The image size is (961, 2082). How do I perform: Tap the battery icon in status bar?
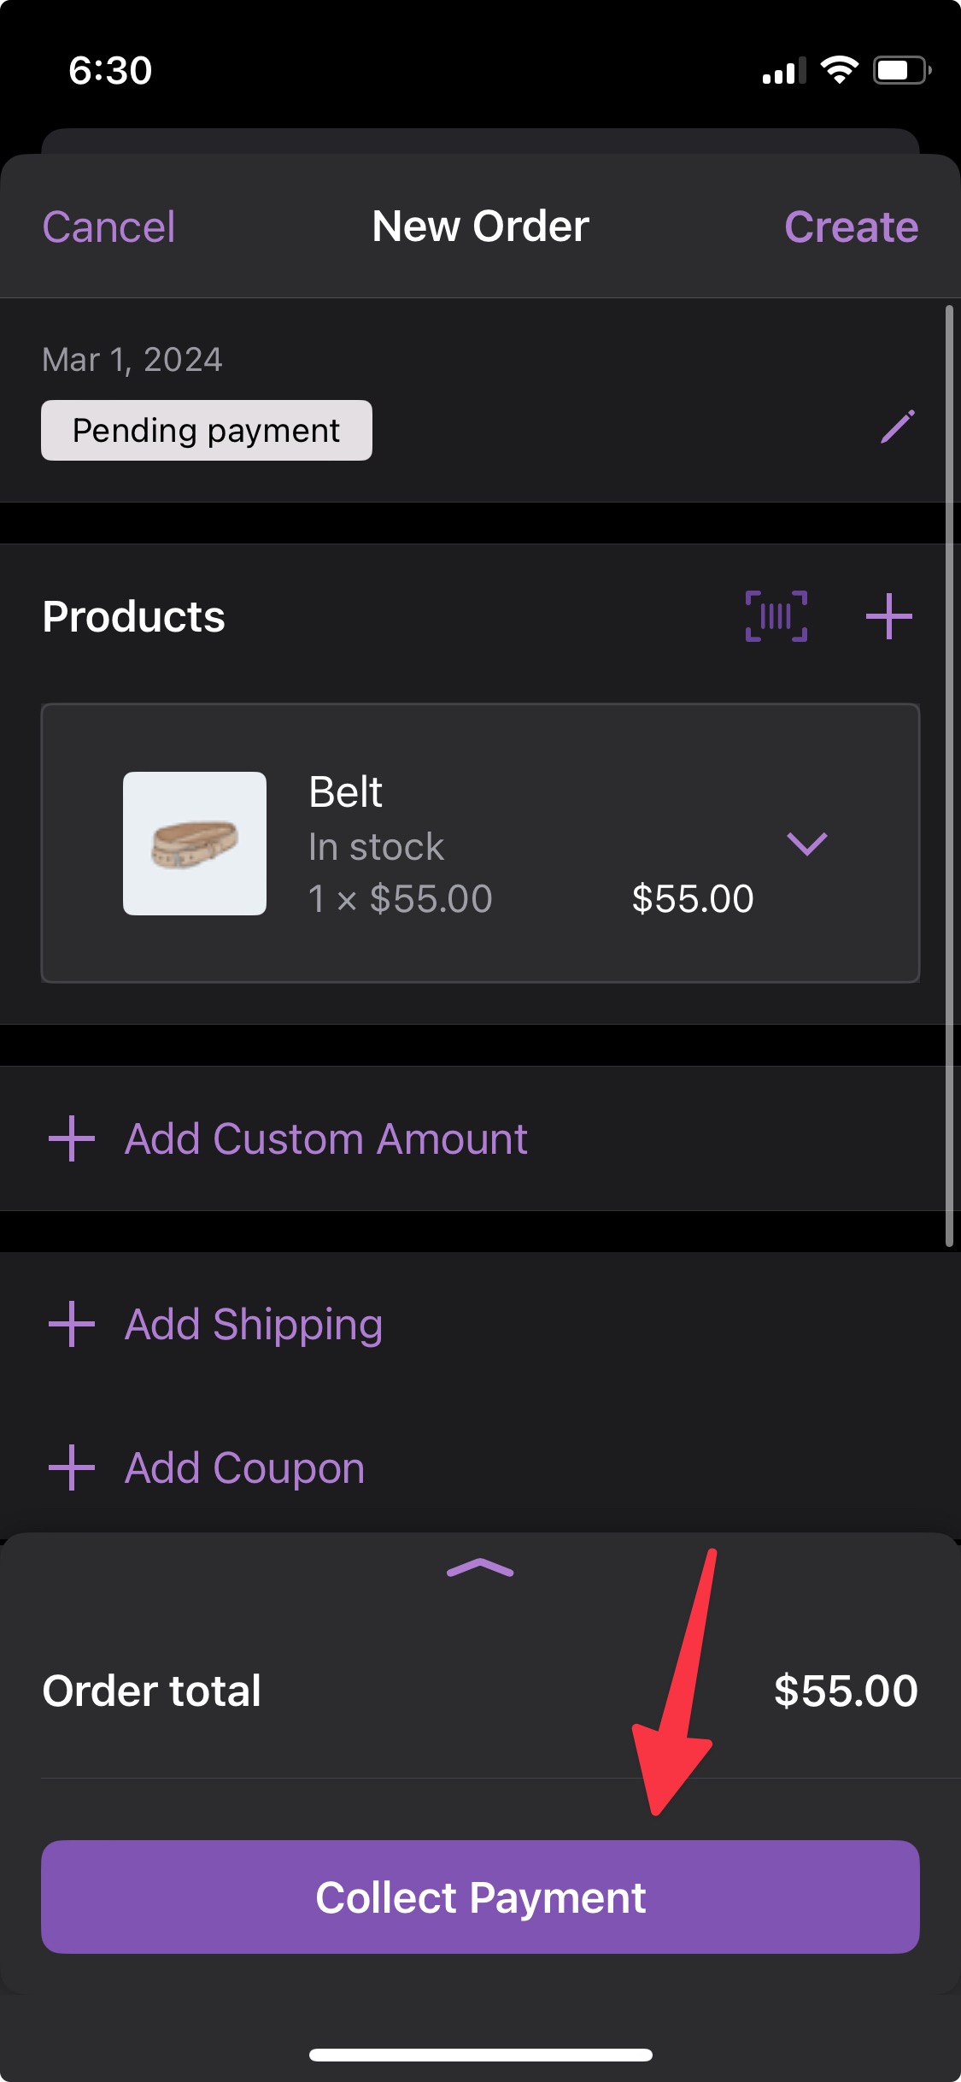point(900,70)
